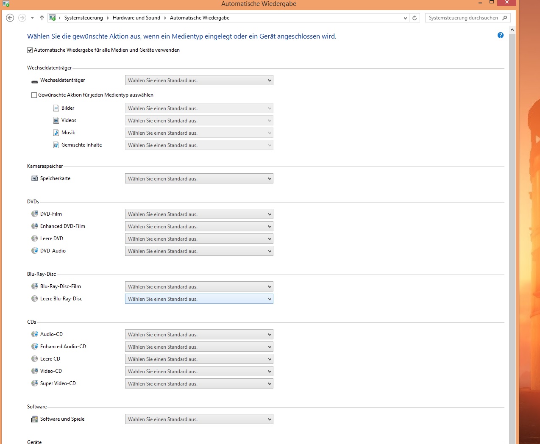Open the Videos default action dropdown
This screenshot has width=540, height=444.
click(199, 120)
